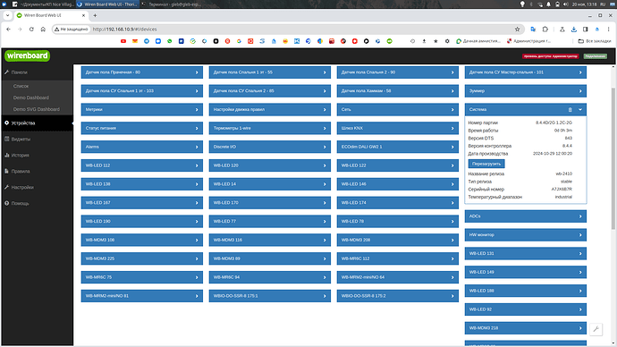Expand the Discrete I/O device panel
This screenshot has width=617, height=347.
coord(269,147)
